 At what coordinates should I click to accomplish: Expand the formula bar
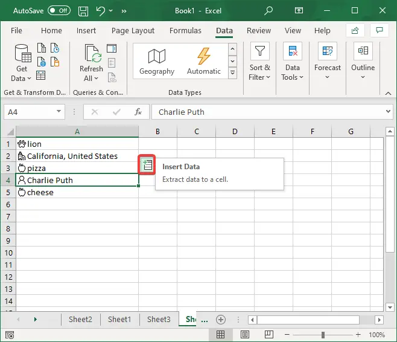click(x=388, y=112)
